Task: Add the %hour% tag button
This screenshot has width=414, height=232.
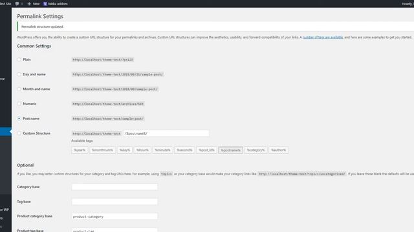Action: point(142,150)
